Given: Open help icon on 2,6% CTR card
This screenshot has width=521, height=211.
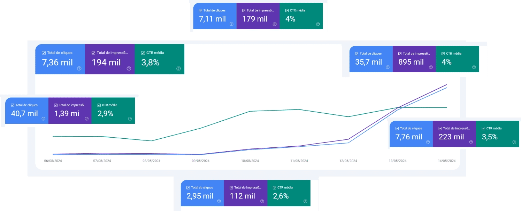Looking at the screenshot, I should (x=305, y=201).
